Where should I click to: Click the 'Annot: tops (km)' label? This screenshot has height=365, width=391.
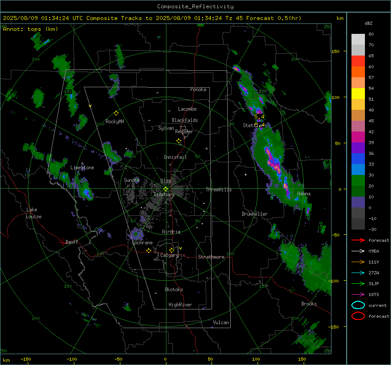click(30, 29)
